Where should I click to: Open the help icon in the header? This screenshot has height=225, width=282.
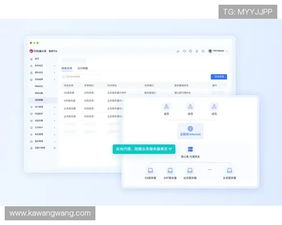tap(190, 51)
